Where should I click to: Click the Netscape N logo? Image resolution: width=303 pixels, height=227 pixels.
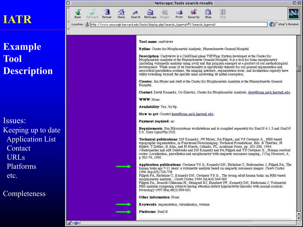pos(293,13)
